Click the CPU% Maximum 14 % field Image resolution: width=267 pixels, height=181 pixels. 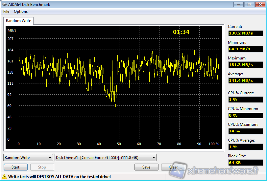tap(245, 131)
